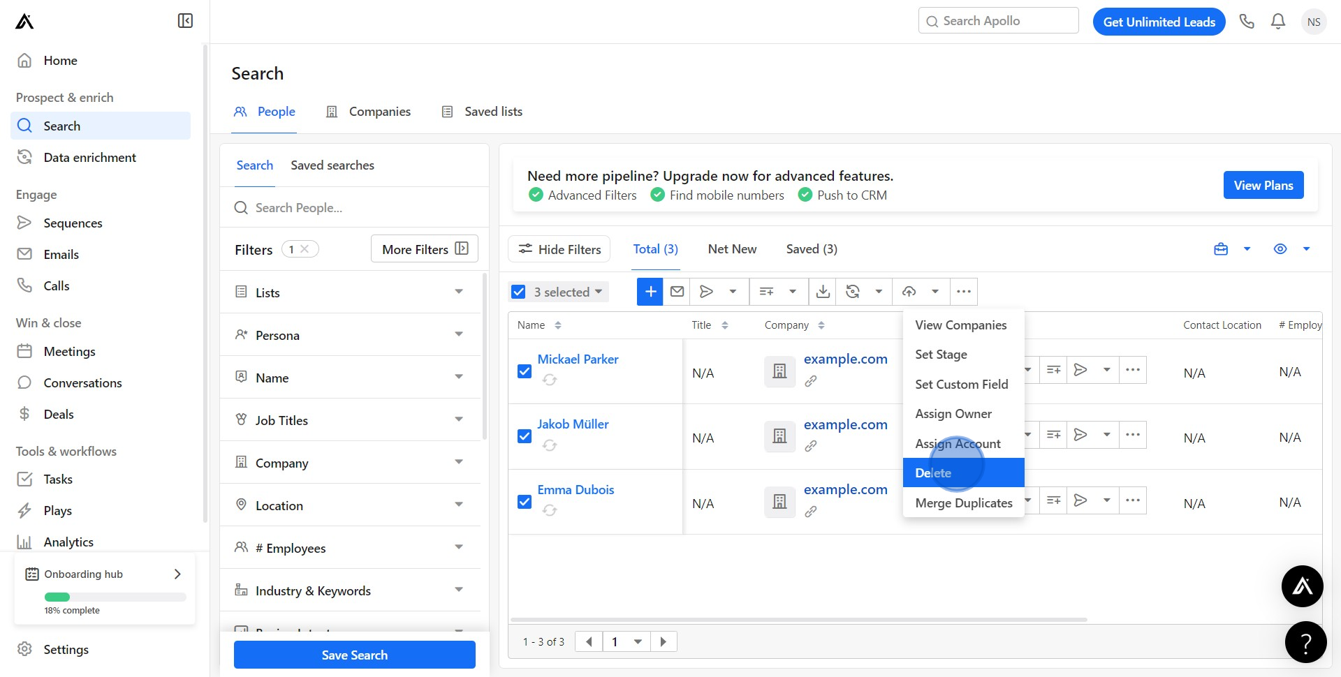
Task: Choose Set Stage from menu
Action: (x=963, y=355)
